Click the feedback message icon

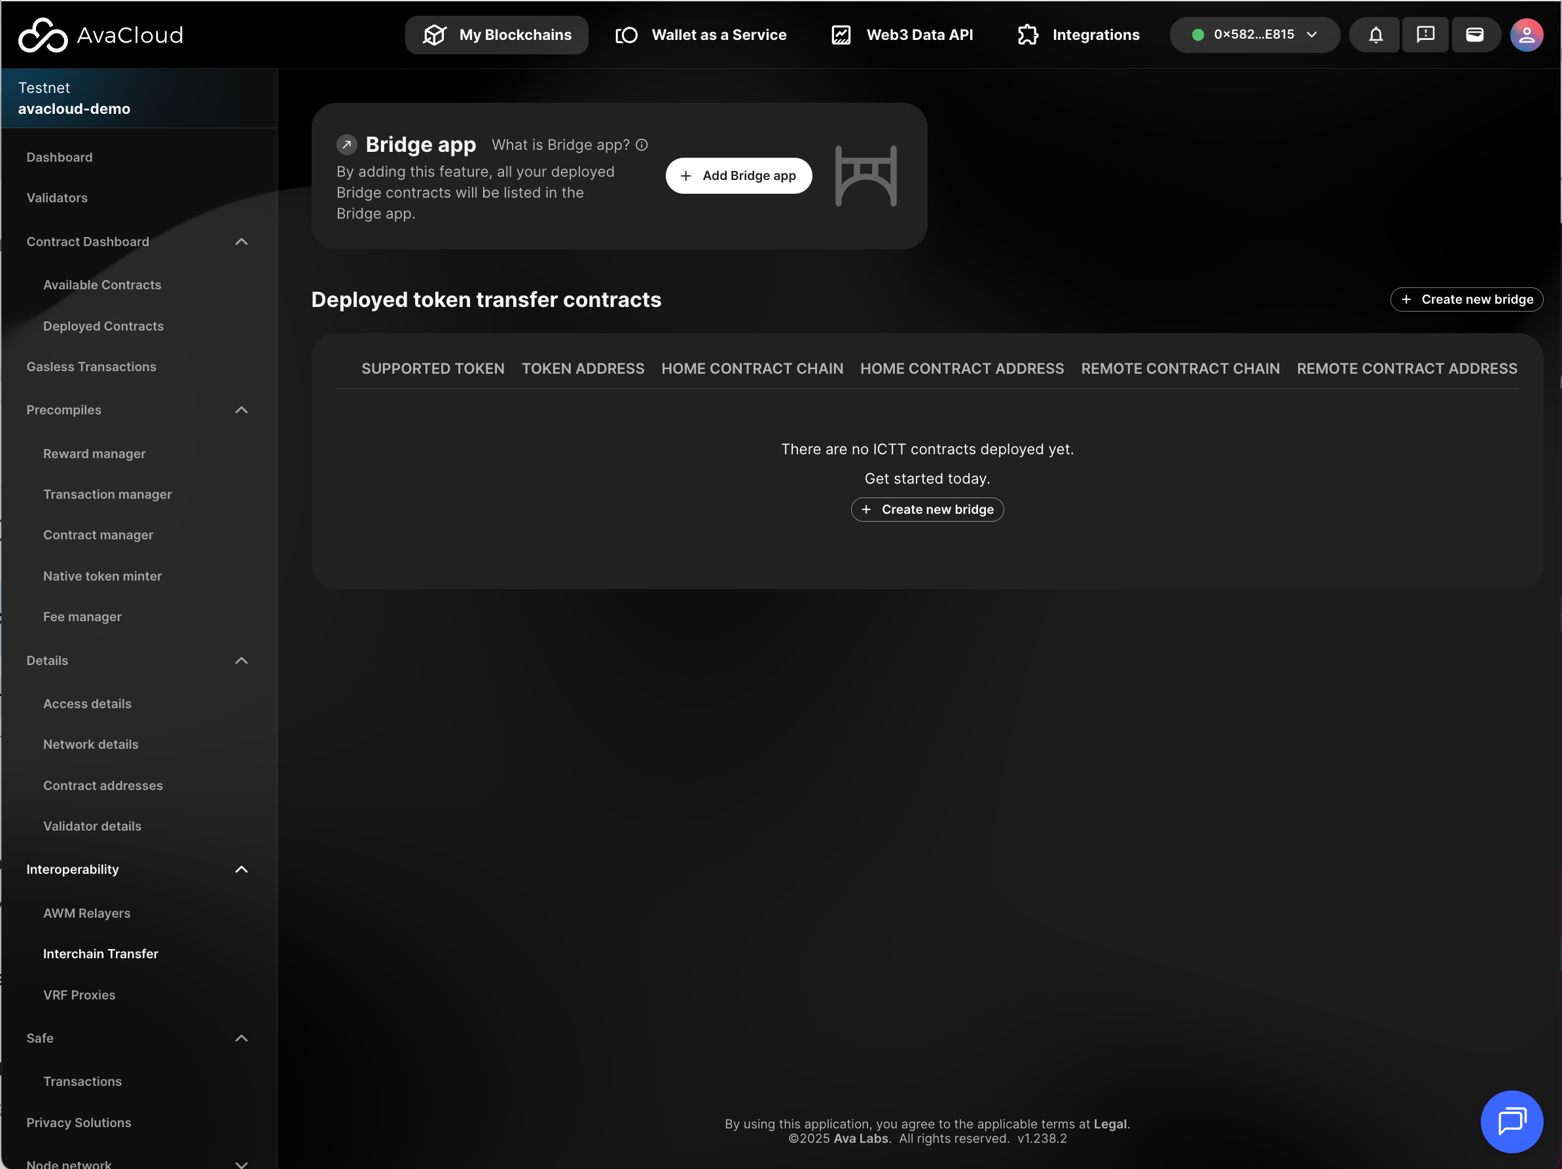tap(1425, 35)
